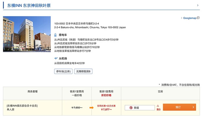The width and height of the screenshot is (205, 117).
Task: Open the hotel building photo
Action: [27, 34]
